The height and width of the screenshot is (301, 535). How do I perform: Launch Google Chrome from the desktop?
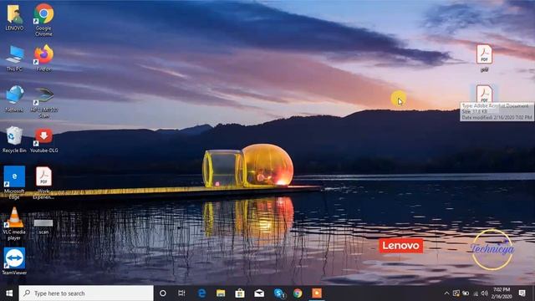pyautogui.click(x=43, y=19)
